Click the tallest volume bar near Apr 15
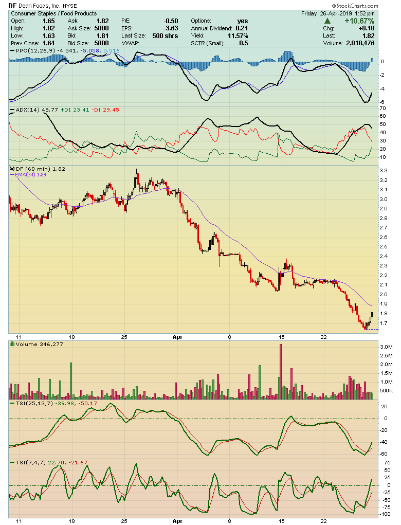Image resolution: width=401 pixels, height=525 pixels. click(281, 371)
